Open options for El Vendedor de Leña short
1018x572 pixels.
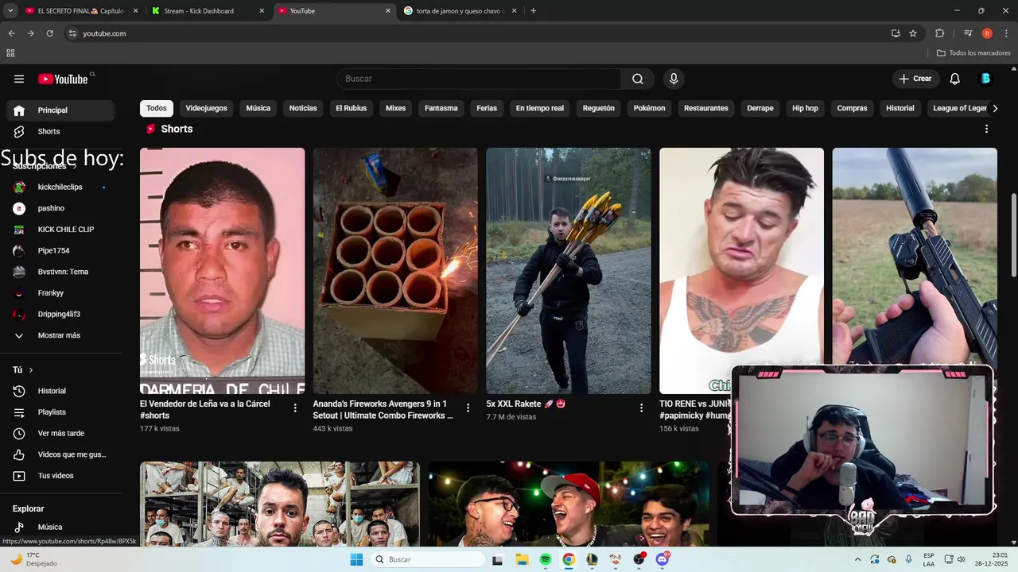[x=295, y=408]
